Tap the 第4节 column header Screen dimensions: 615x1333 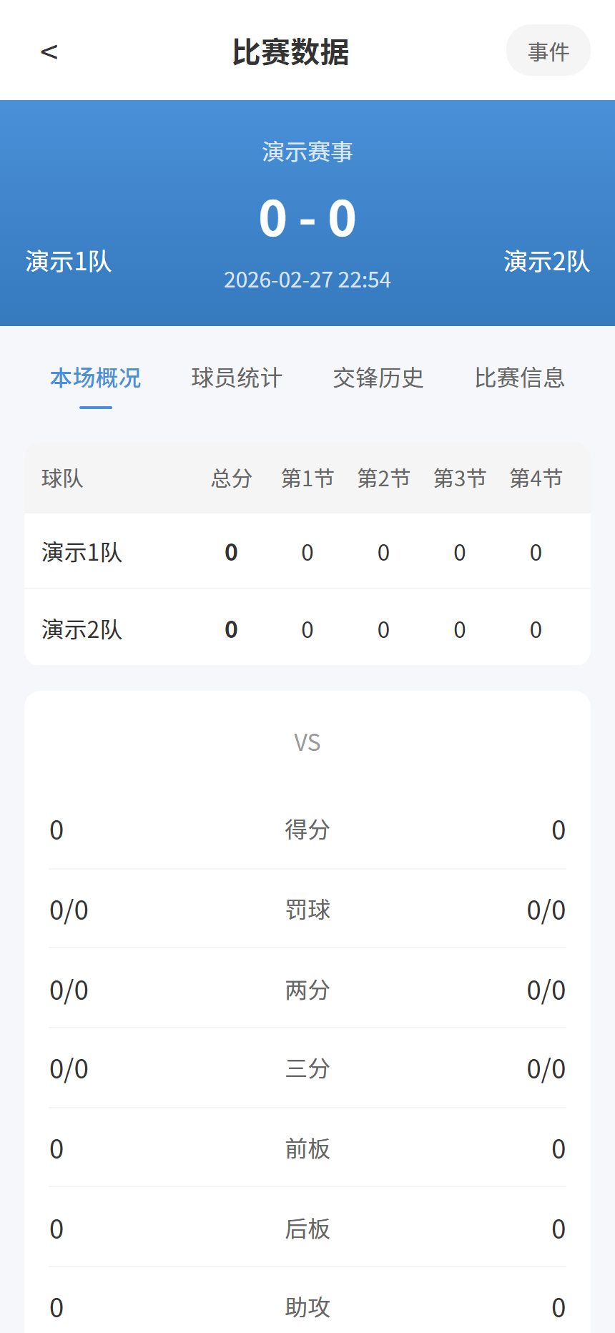point(535,478)
